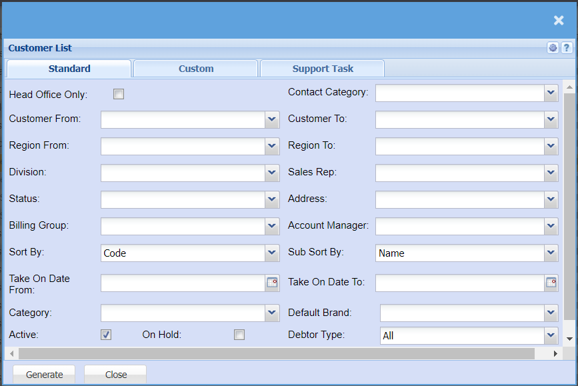Click the horizontal scrollbar left arrow
The image size is (578, 386).
tap(11, 353)
